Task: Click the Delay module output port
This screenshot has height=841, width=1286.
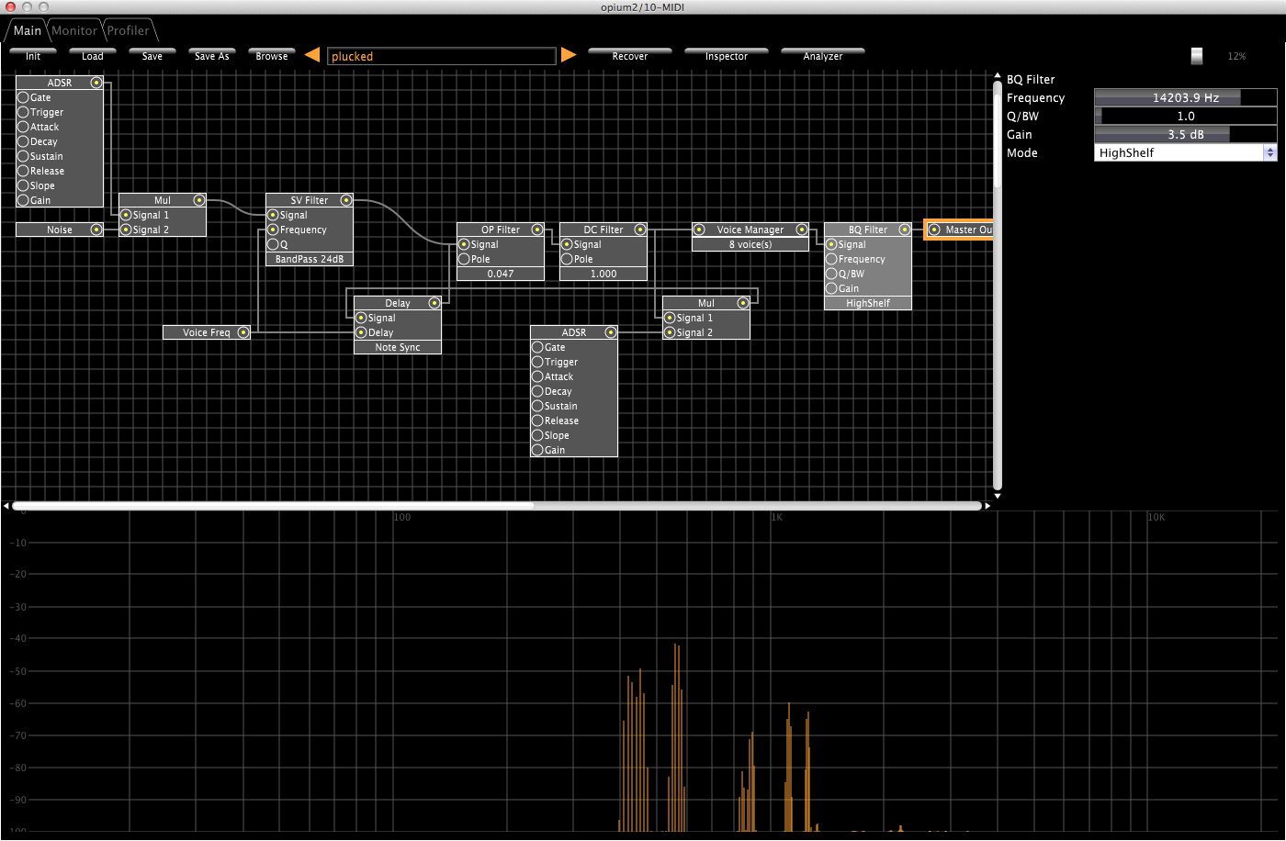Action: 434,303
